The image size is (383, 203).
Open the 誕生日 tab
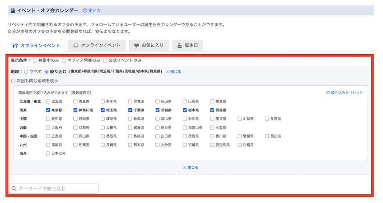187,46
